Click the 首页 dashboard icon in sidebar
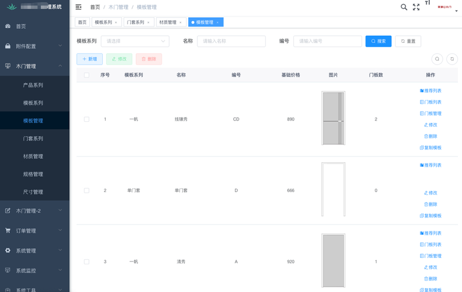462x292 pixels. pos(8,27)
